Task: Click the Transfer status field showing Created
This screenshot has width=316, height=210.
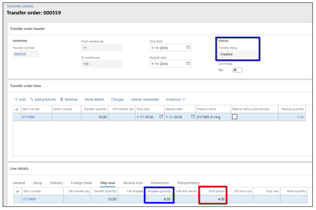Action: (238, 54)
